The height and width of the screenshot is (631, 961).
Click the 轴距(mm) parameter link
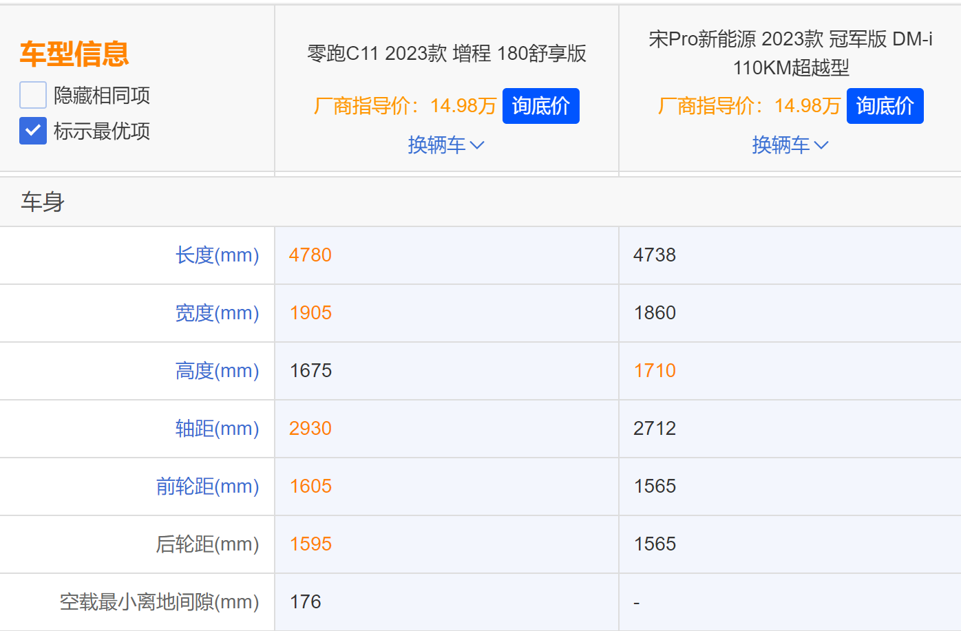click(x=217, y=429)
